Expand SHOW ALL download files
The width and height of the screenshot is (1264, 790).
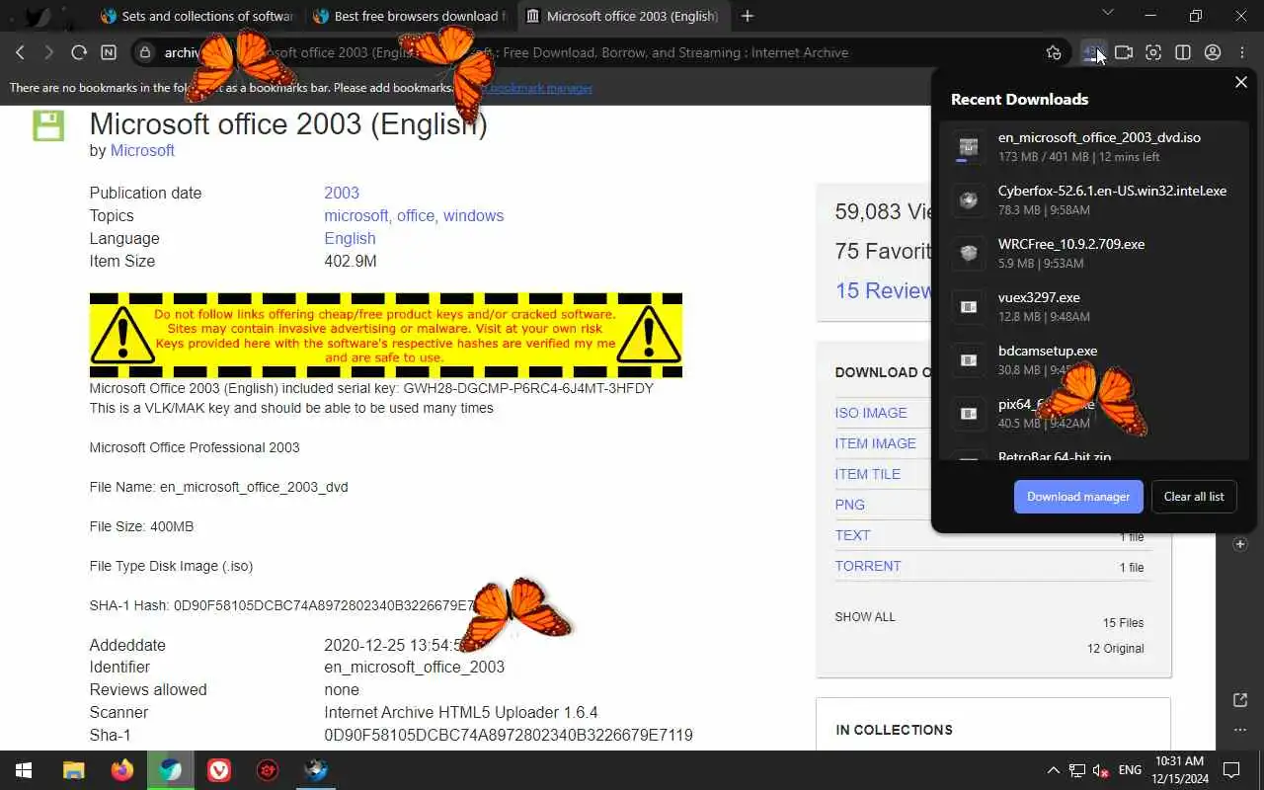click(865, 616)
